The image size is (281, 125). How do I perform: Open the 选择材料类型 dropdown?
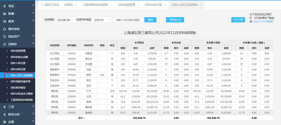pos(102,20)
